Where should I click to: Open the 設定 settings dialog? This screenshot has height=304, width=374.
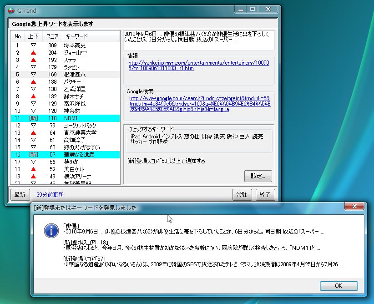tap(258, 176)
